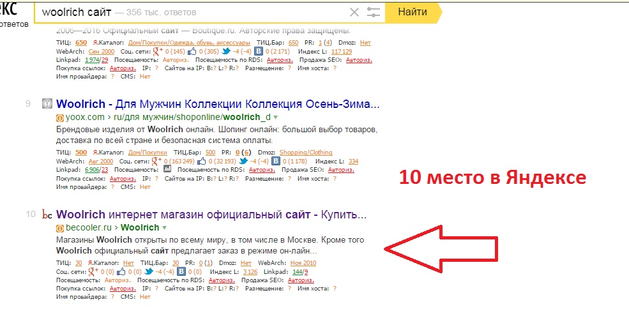The width and height of the screenshot is (629, 318).
Task: Click Facebook like icon in becooler.ru stats
Action: (121, 271)
